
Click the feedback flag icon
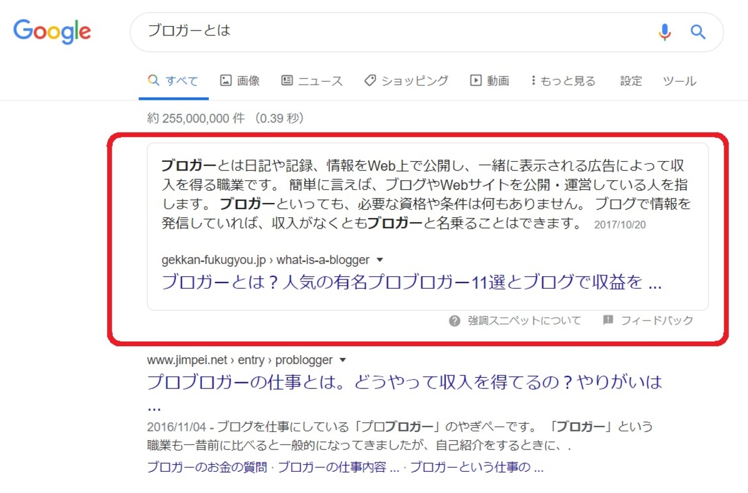click(x=608, y=321)
